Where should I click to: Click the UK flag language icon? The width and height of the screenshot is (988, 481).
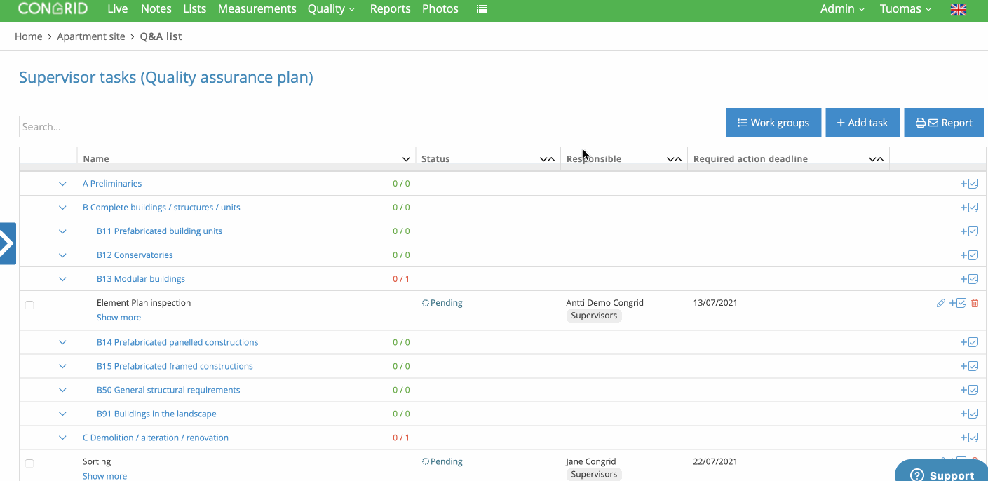(958, 9)
